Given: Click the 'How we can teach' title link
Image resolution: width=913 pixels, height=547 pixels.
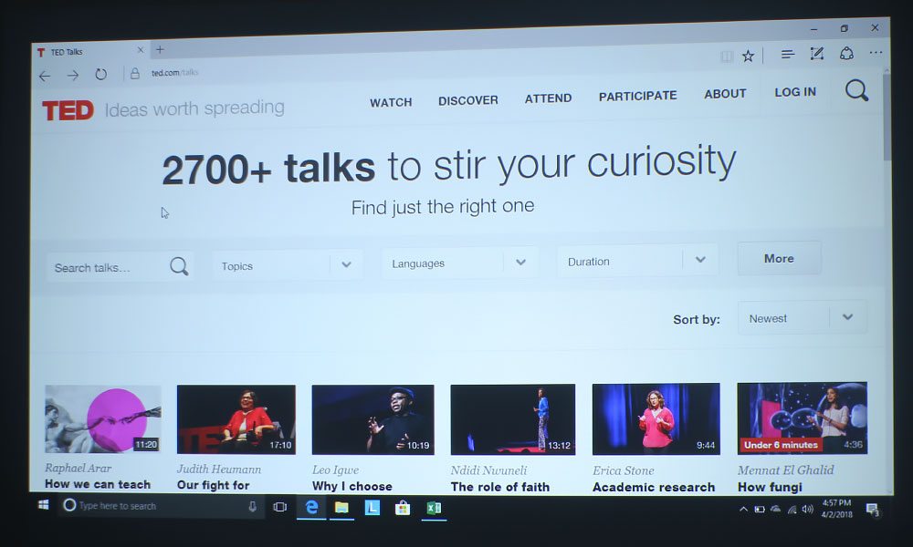Looking at the screenshot, I should point(98,484).
